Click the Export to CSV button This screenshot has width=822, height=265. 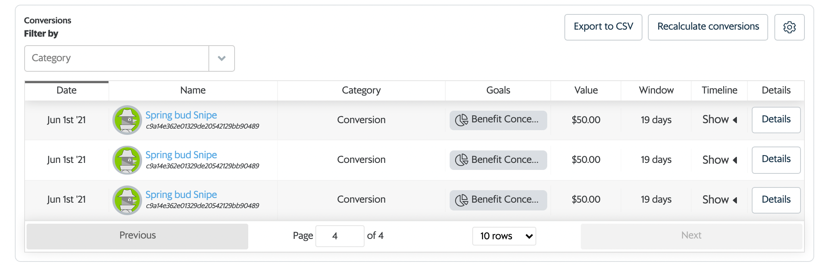point(603,27)
